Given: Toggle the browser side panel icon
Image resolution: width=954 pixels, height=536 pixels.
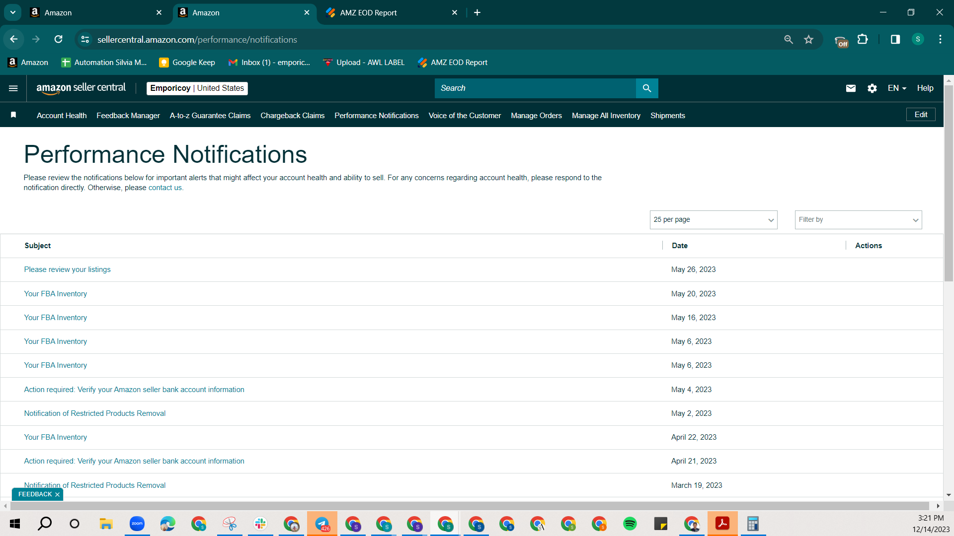Looking at the screenshot, I should [x=895, y=39].
